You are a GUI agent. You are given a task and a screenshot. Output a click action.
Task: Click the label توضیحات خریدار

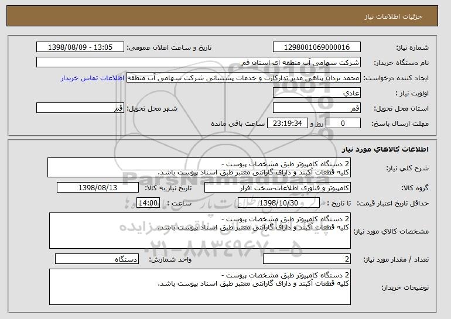tap(405, 287)
